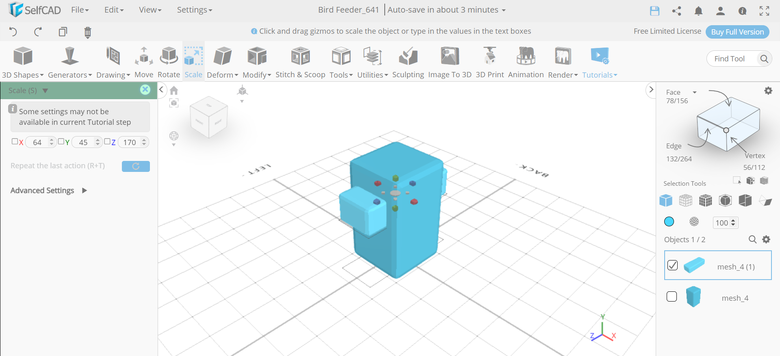This screenshot has height=356, width=780.
Task: Click the Copy object icon
Action: click(x=63, y=32)
